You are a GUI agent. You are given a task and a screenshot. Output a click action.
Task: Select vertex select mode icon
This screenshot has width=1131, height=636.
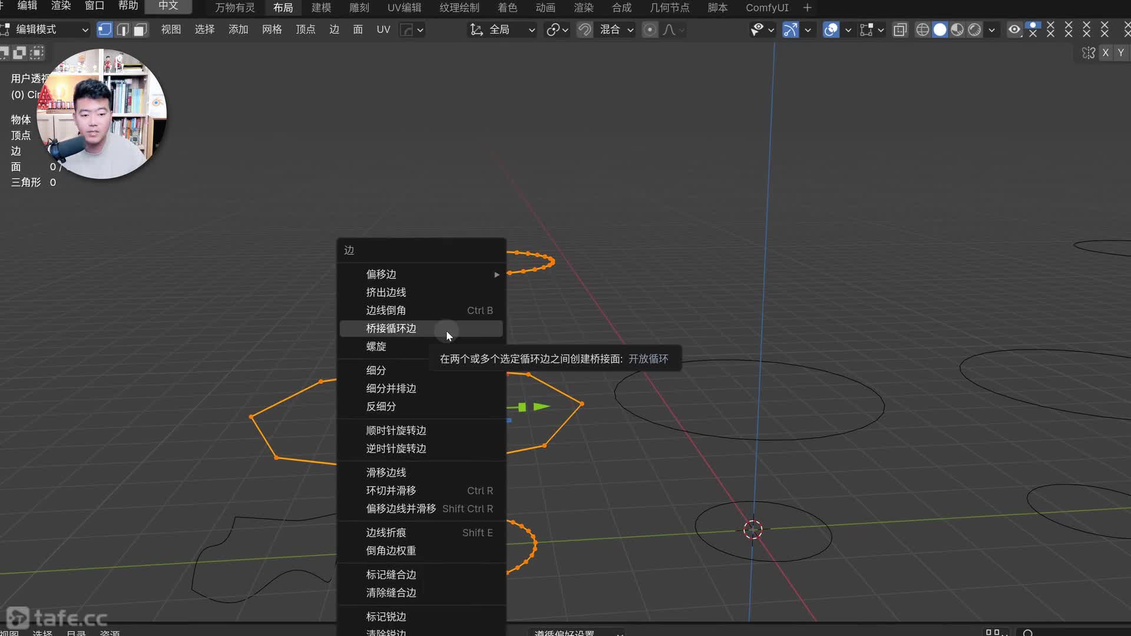[104, 29]
